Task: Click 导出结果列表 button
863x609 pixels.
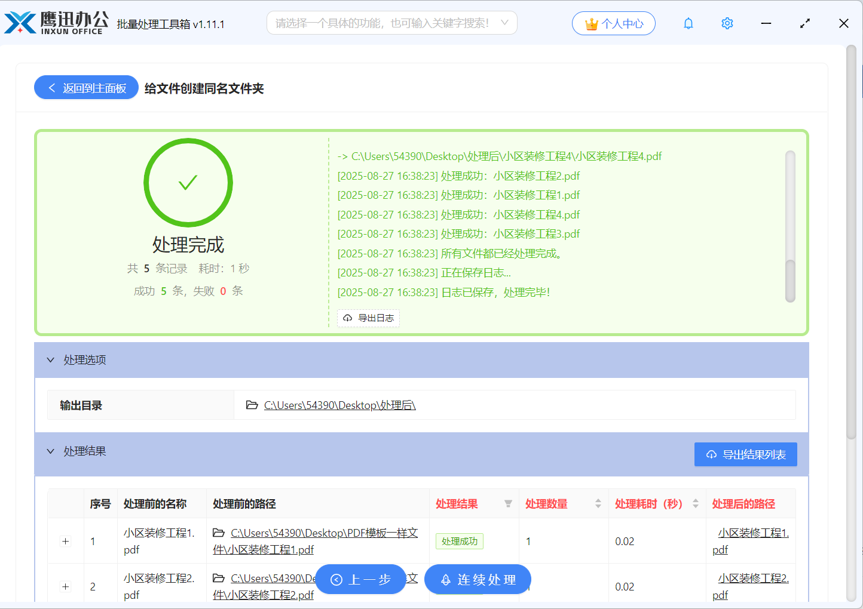Action: click(745, 454)
